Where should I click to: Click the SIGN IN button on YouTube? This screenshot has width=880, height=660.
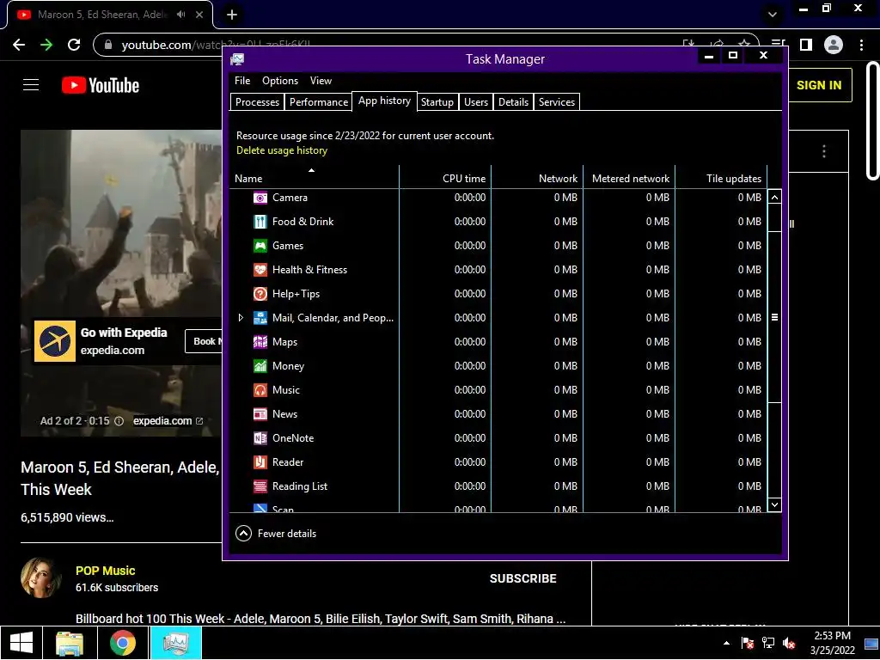(x=819, y=85)
